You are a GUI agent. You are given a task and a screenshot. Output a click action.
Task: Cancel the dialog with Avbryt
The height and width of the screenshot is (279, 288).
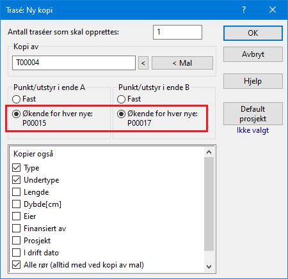pyautogui.click(x=253, y=54)
